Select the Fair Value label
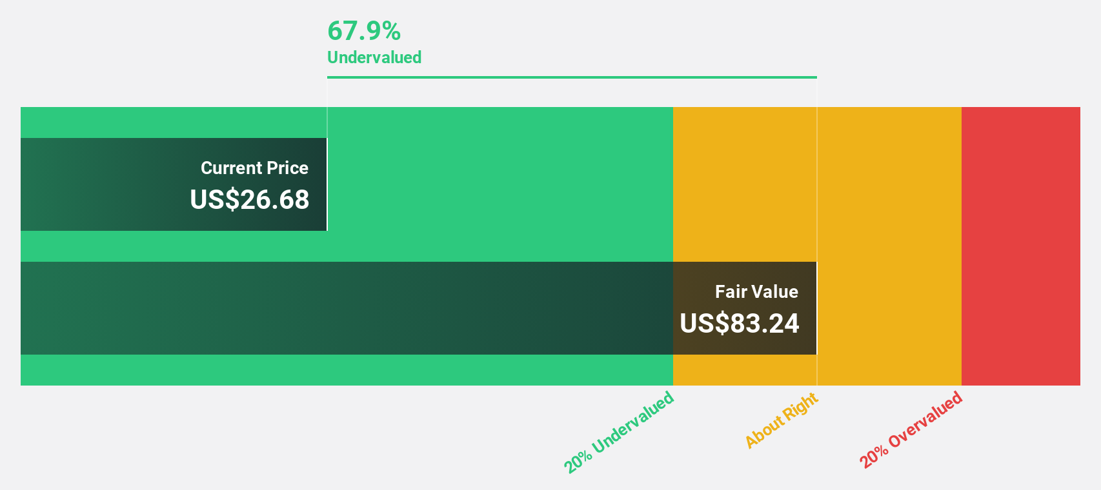1101x490 pixels. point(756,291)
